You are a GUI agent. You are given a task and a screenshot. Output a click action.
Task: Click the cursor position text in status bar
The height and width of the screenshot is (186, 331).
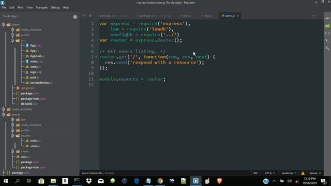(x=92, y=173)
